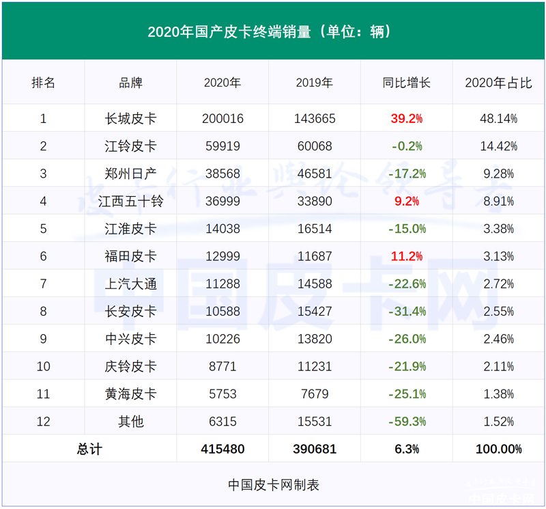Click the value 16514

pos(315,229)
